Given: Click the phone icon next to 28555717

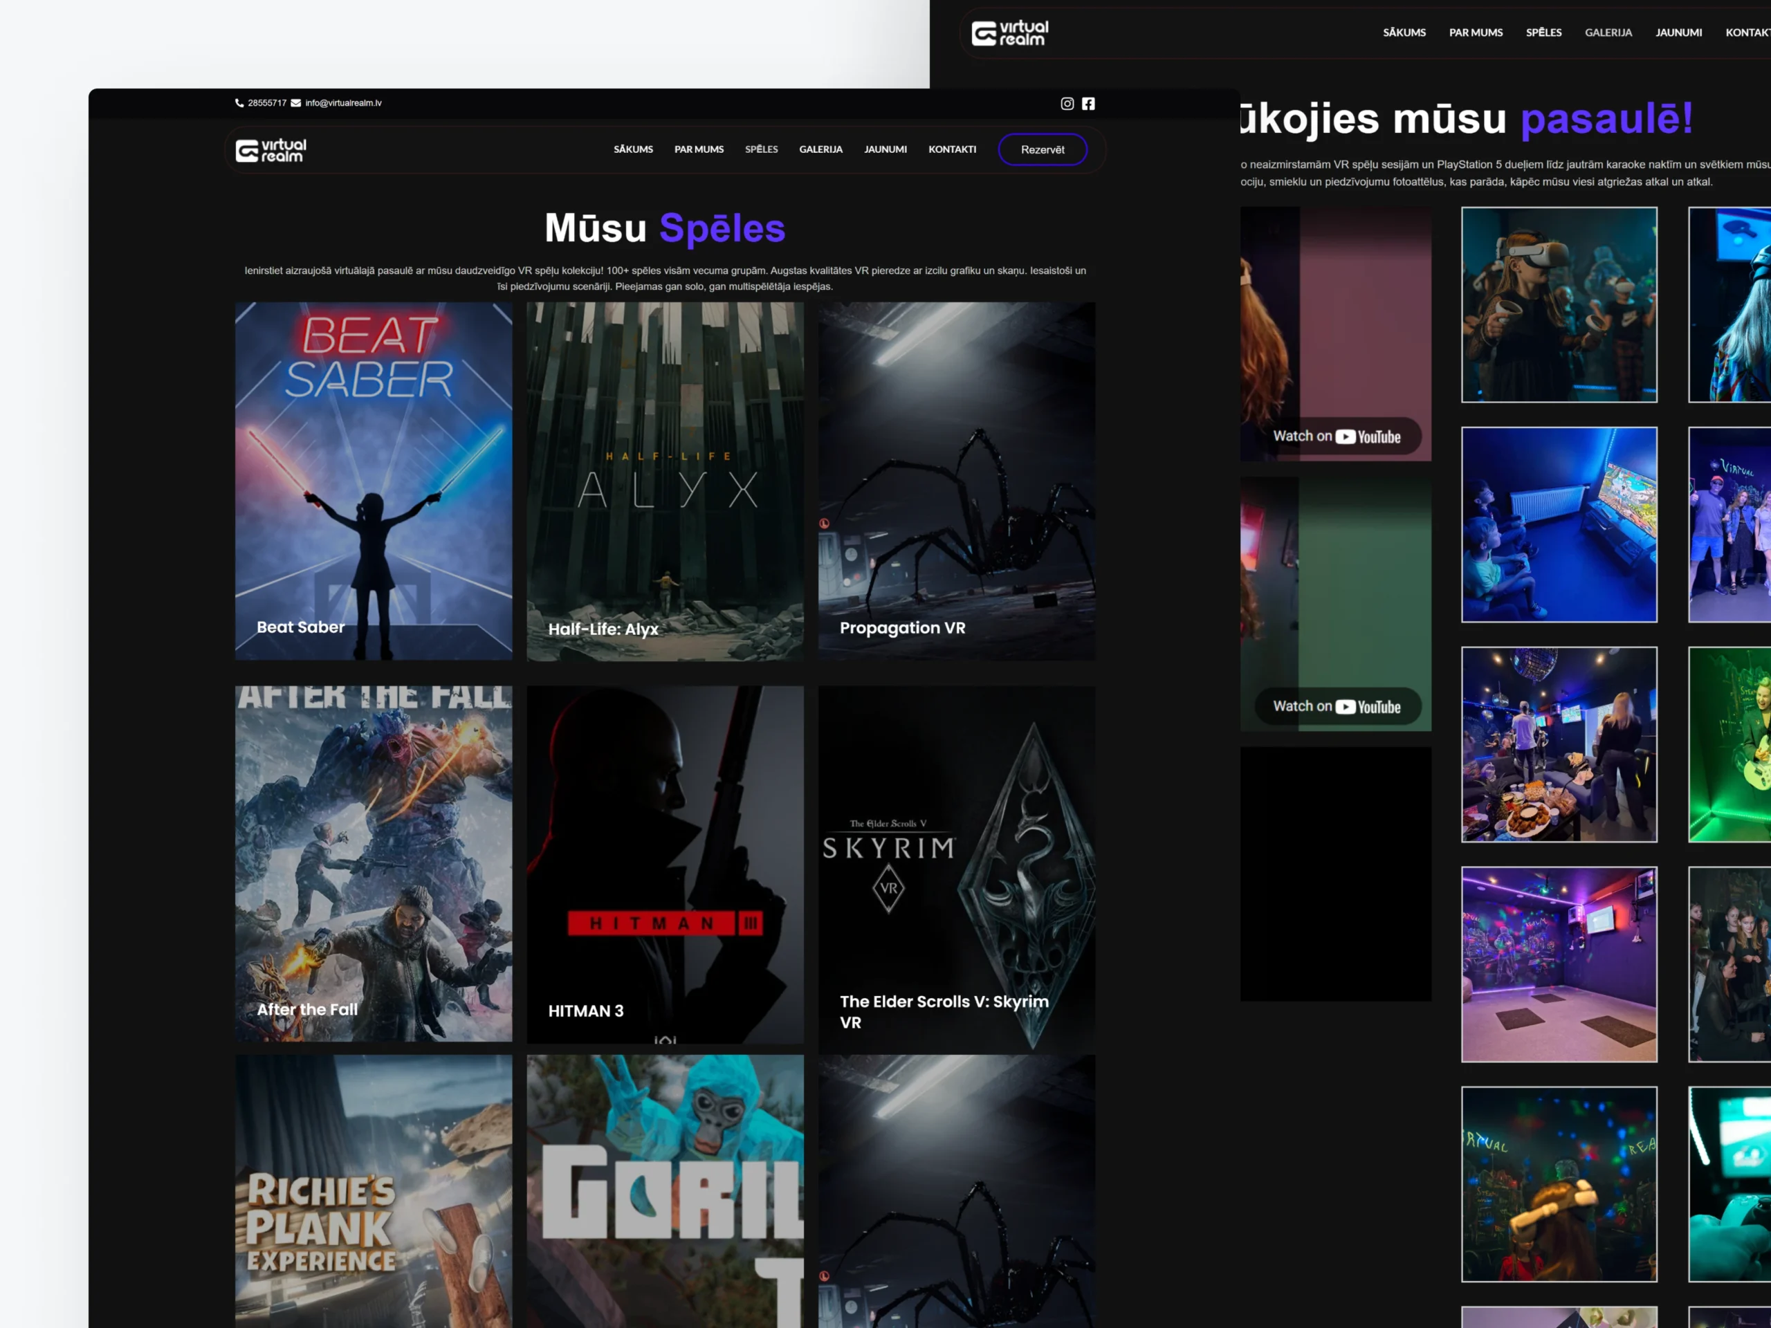Looking at the screenshot, I should coord(239,102).
